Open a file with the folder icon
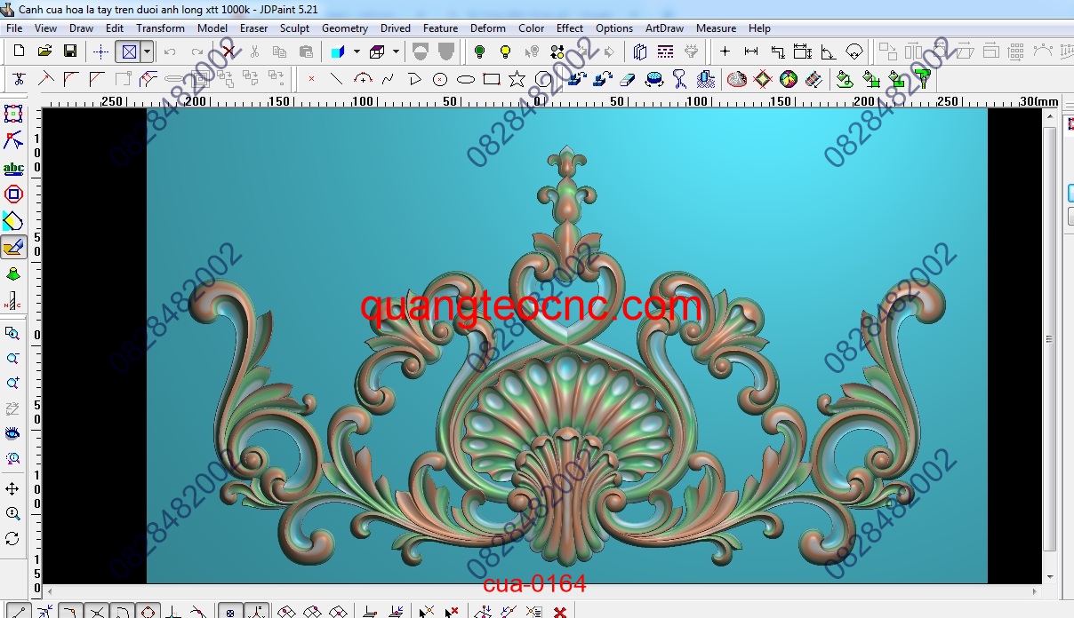The image size is (1074, 618). pyautogui.click(x=44, y=51)
